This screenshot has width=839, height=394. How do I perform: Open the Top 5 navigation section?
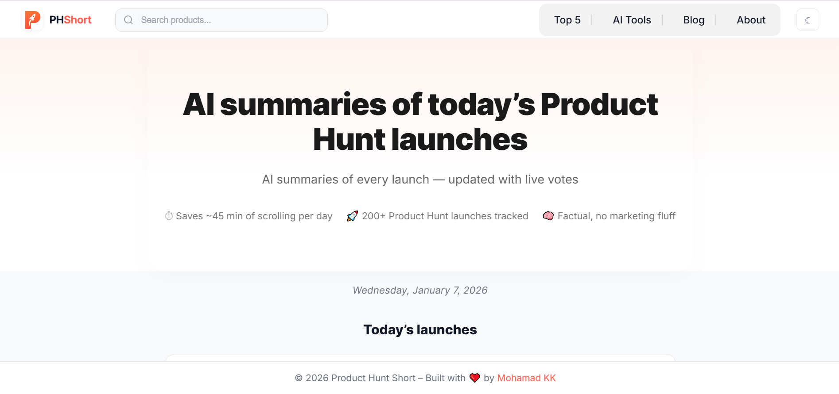[x=567, y=19]
